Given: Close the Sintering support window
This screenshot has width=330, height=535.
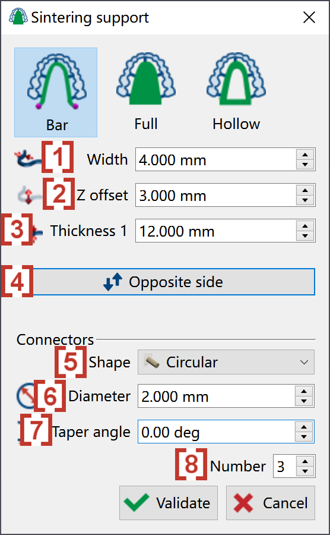Looking at the screenshot, I should [x=309, y=18].
